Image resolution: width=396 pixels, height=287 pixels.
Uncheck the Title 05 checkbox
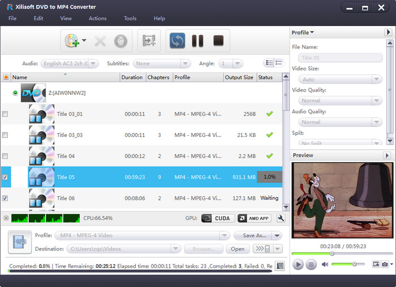pyautogui.click(x=5, y=177)
